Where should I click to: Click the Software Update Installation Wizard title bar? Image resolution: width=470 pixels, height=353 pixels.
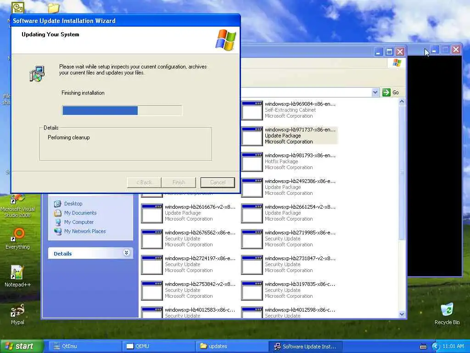126,21
